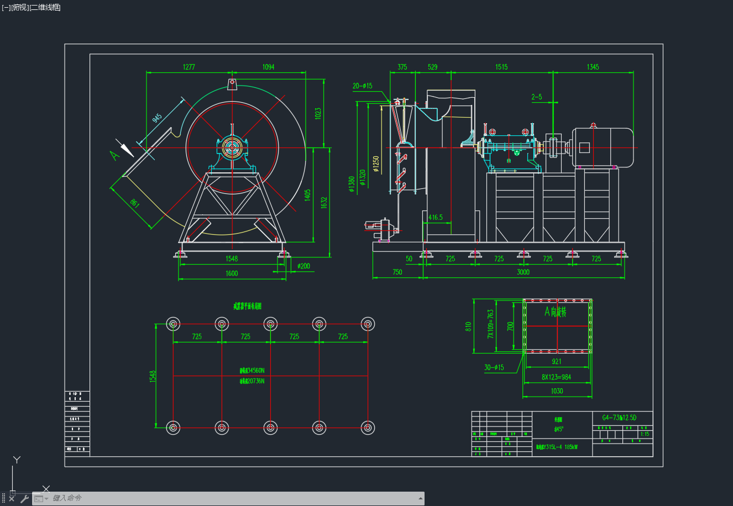Select the 8X123=984 dimension text
Screen dimensions: 733x506
point(556,377)
